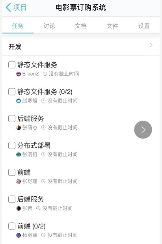Open the 静态文件服务 (0/2) task title

(x=45, y=92)
